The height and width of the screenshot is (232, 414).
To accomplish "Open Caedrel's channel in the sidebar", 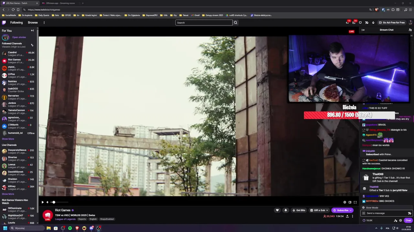I will tap(19, 54).
